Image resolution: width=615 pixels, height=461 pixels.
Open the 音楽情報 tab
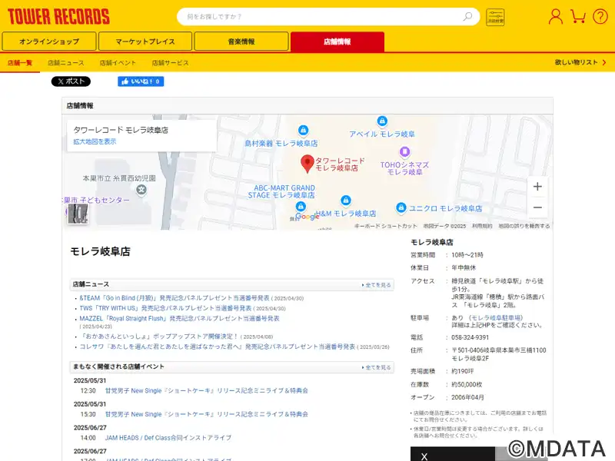point(241,41)
